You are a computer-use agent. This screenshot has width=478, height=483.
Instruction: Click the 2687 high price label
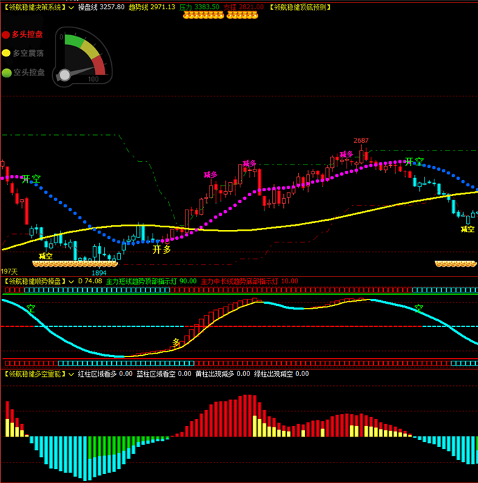361,141
